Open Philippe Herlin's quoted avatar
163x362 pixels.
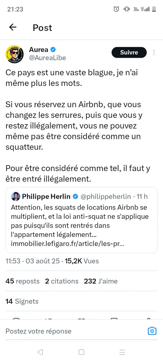pyautogui.click(x=16, y=196)
